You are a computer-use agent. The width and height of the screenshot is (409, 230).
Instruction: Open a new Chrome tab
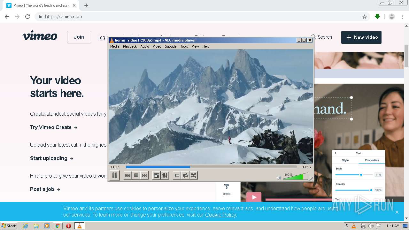(x=86, y=5)
